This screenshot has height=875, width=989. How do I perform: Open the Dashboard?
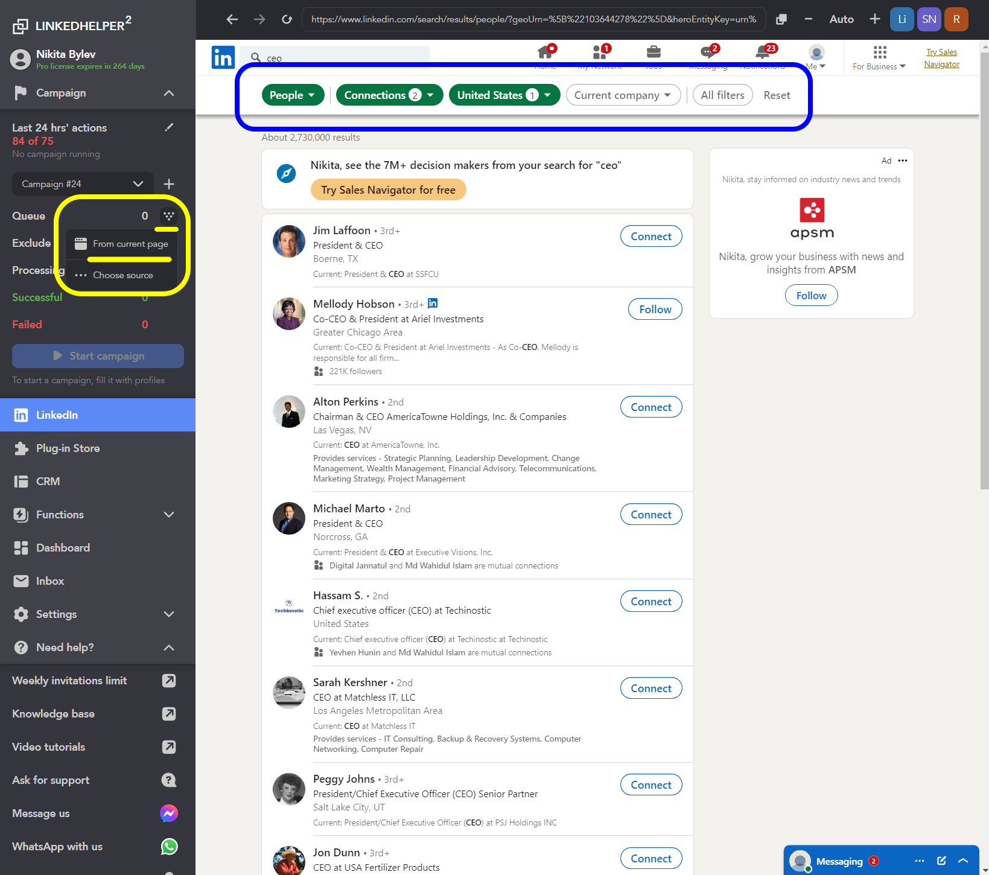pos(63,547)
